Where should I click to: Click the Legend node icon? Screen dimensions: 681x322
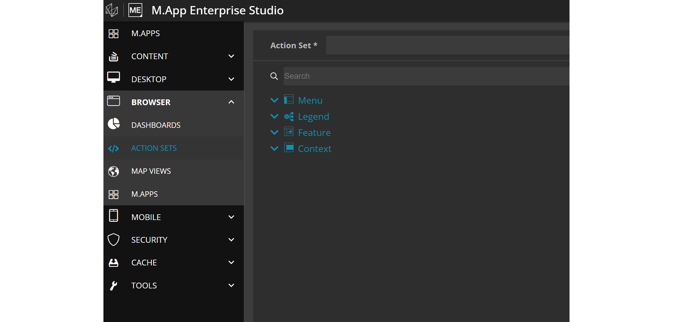[x=289, y=116]
